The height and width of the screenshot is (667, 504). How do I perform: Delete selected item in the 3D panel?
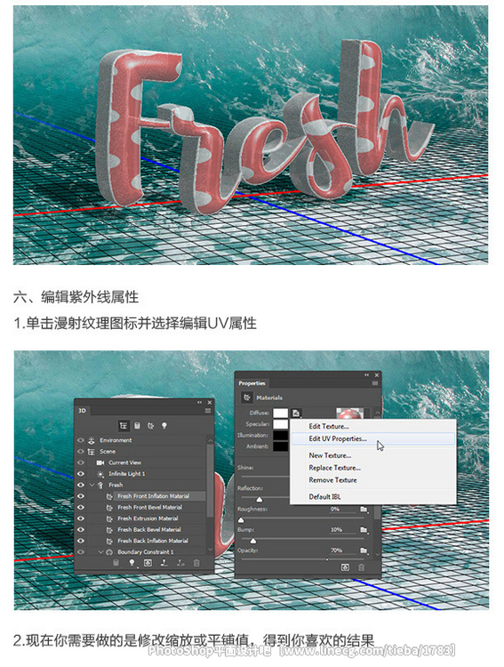tap(196, 563)
